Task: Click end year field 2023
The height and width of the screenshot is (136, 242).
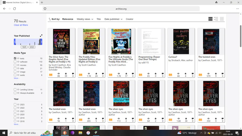Action: 32,47
